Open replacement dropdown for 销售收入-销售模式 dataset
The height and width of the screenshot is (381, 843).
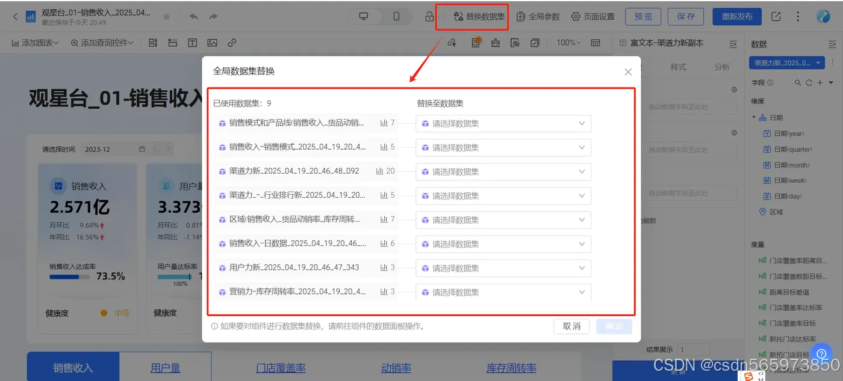503,147
